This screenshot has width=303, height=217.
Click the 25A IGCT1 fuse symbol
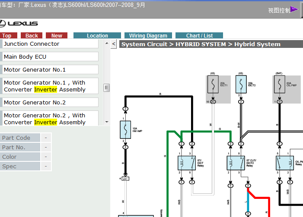click(x=213, y=84)
